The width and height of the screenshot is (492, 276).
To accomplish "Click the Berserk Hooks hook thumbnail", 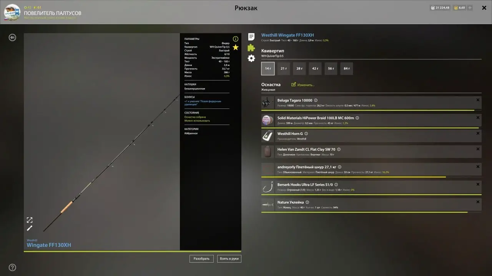I will point(268,187).
